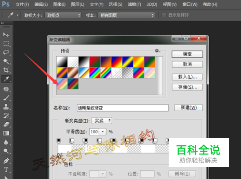Click the 新建(W) button
241x179 pixels.
pyautogui.click(x=188, y=108)
